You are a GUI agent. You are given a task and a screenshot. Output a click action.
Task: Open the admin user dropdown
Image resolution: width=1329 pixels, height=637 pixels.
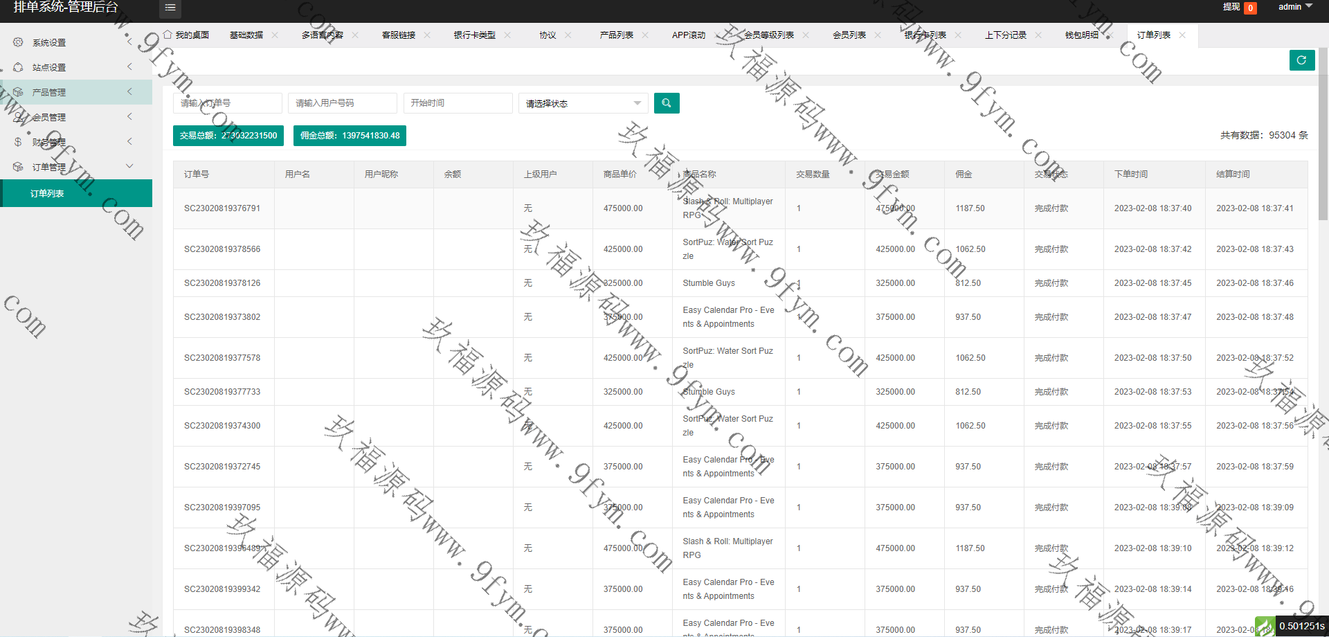point(1294,7)
